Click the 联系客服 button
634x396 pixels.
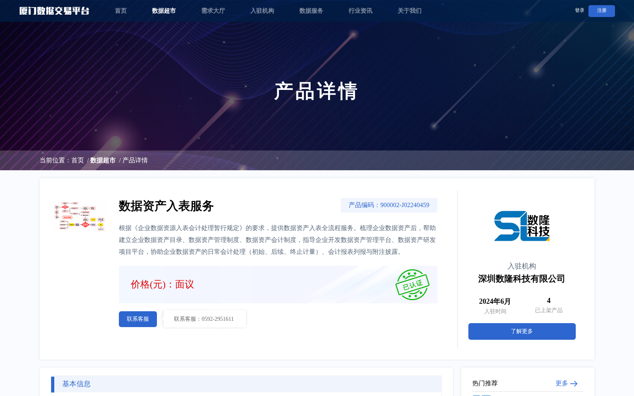click(138, 319)
